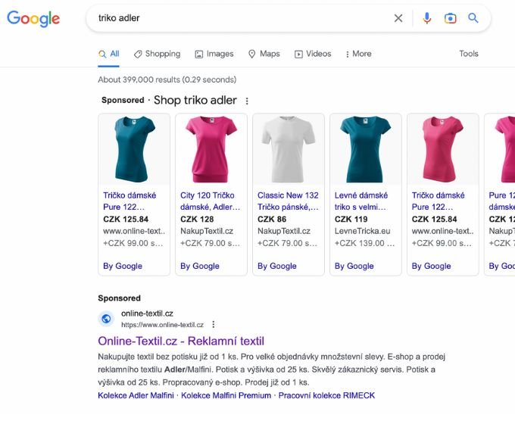Visit Pracovní kolekce RIMECK sitelink
Image resolution: width=515 pixels, height=424 pixels.
[326, 395]
